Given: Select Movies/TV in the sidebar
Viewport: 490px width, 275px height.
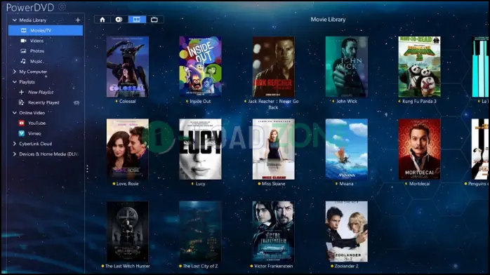Looking at the screenshot, I should click(46, 30).
